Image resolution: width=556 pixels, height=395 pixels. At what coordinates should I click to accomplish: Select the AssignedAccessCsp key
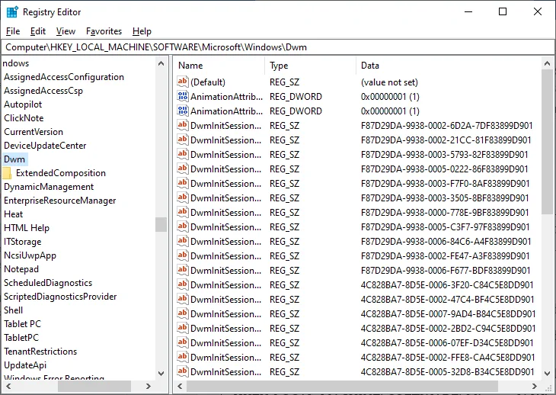coord(43,91)
